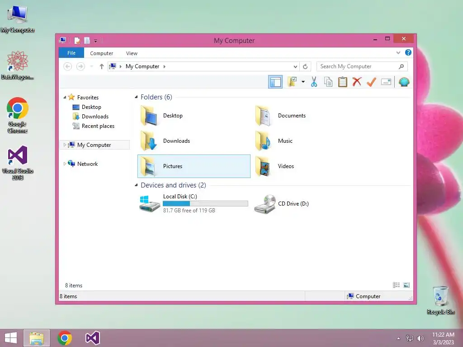
Task: Click the Search My Computer field
Action: point(362,66)
